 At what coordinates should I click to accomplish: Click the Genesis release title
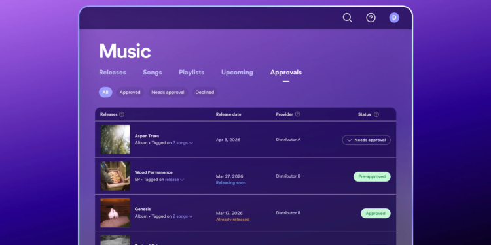(143, 209)
